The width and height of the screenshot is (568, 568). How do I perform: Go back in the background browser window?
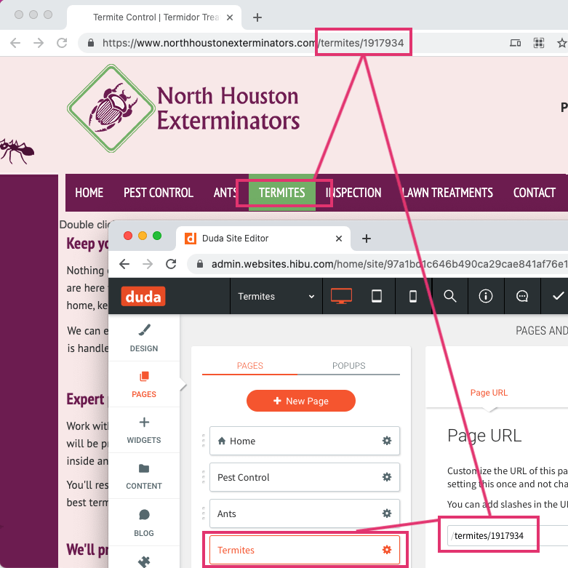(x=15, y=43)
